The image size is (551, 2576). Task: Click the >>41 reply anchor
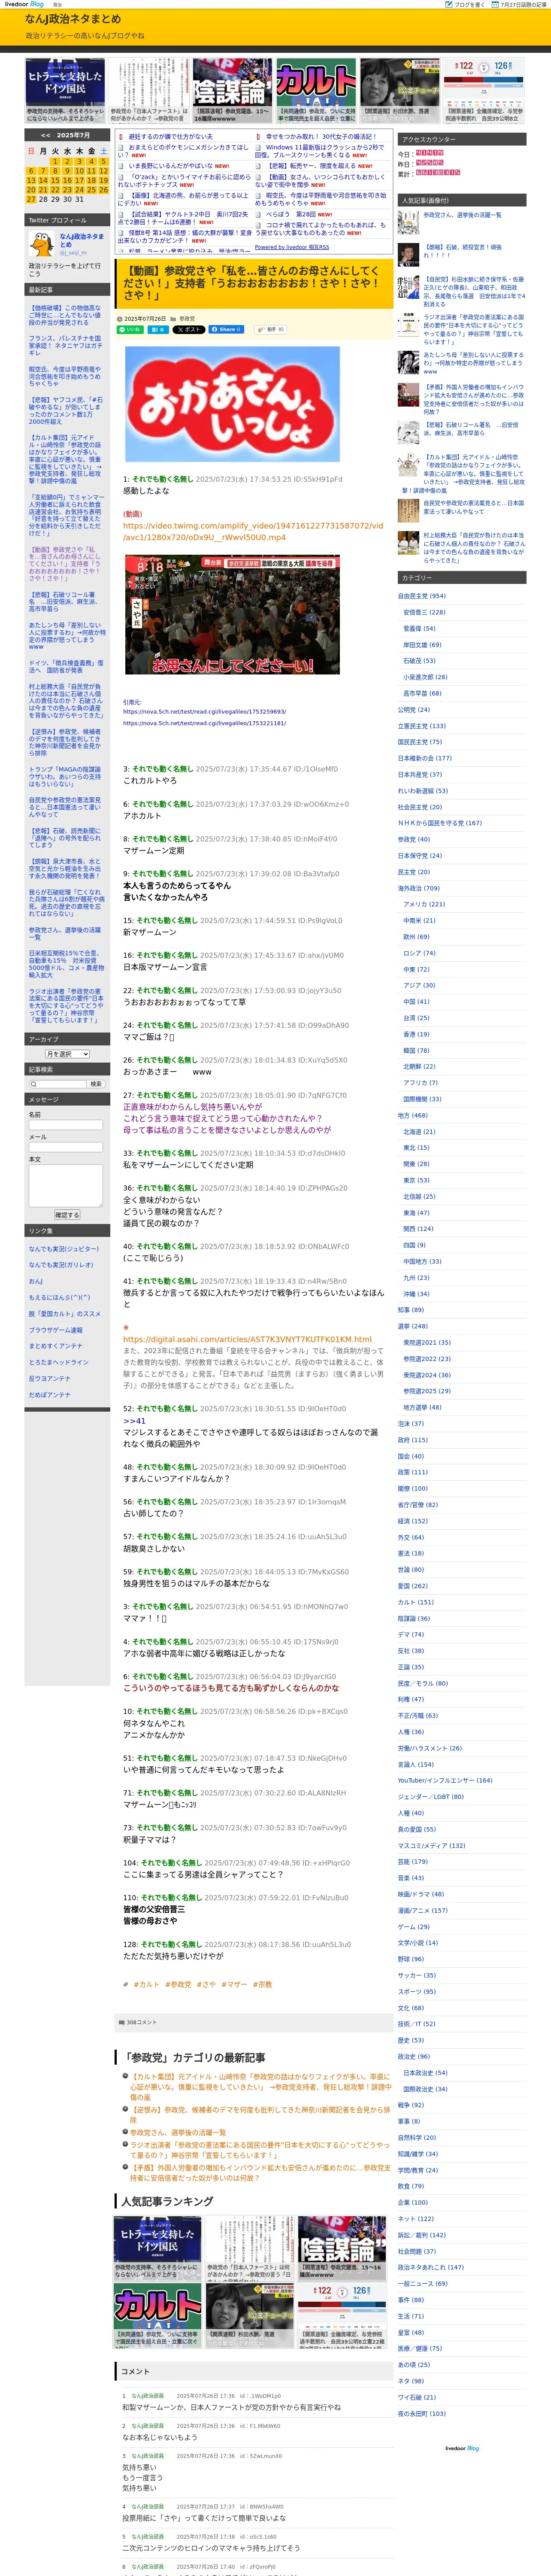(x=134, y=1421)
